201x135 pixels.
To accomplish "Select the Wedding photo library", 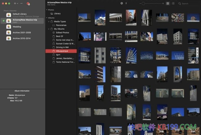I will tap(17, 27).
